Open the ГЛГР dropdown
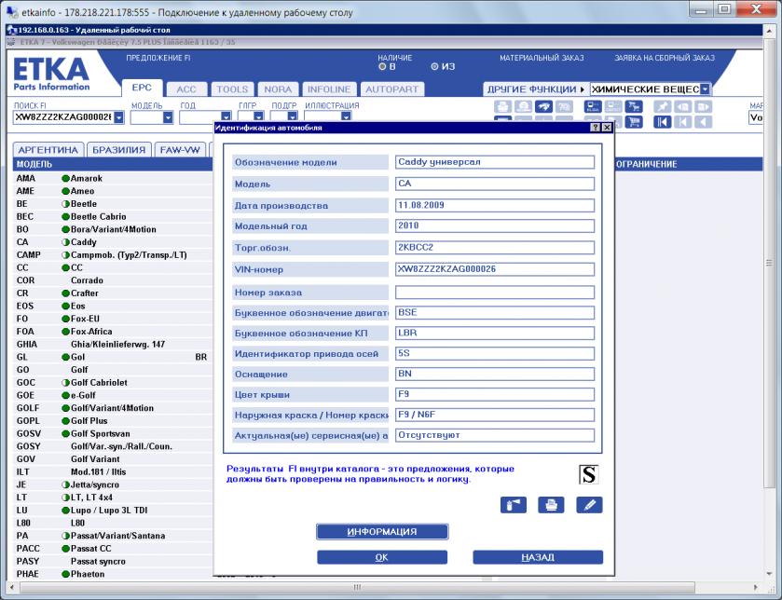Viewport: 782px width, 600px height. 258,116
